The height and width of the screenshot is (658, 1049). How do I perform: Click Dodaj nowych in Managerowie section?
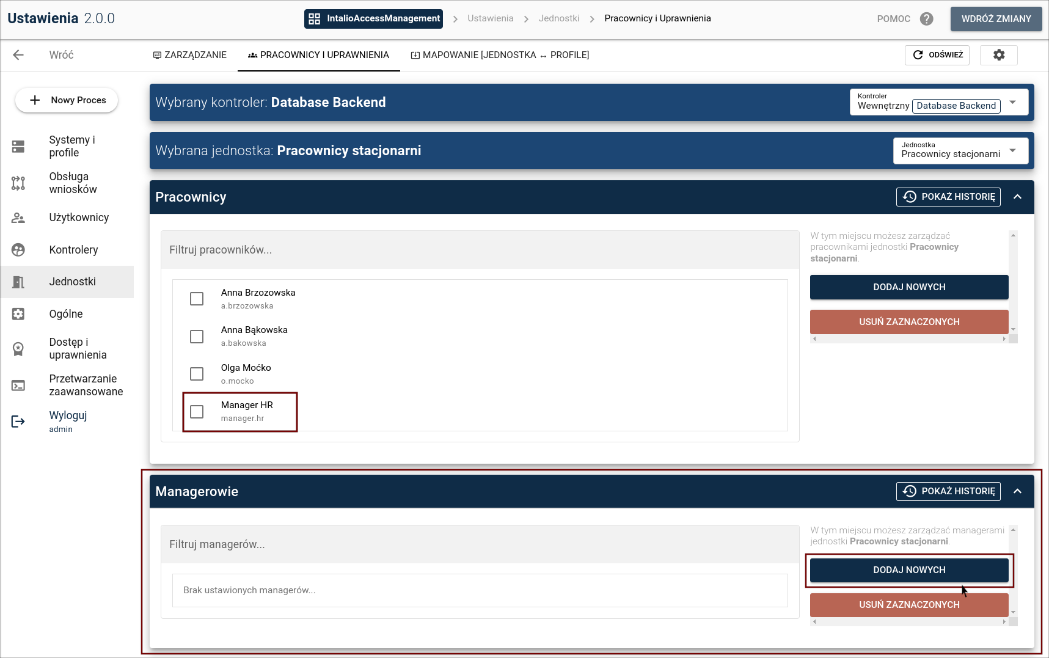(908, 570)
